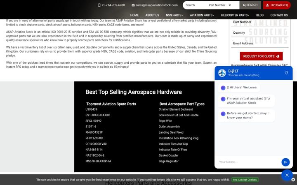Click the 'Topmost Aviation Spare Parts' heading
Image resolution: width=297 pixels, height=185 pixels.
pos(111,104)
